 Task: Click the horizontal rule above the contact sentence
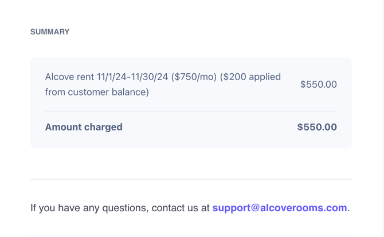[191, 179]
